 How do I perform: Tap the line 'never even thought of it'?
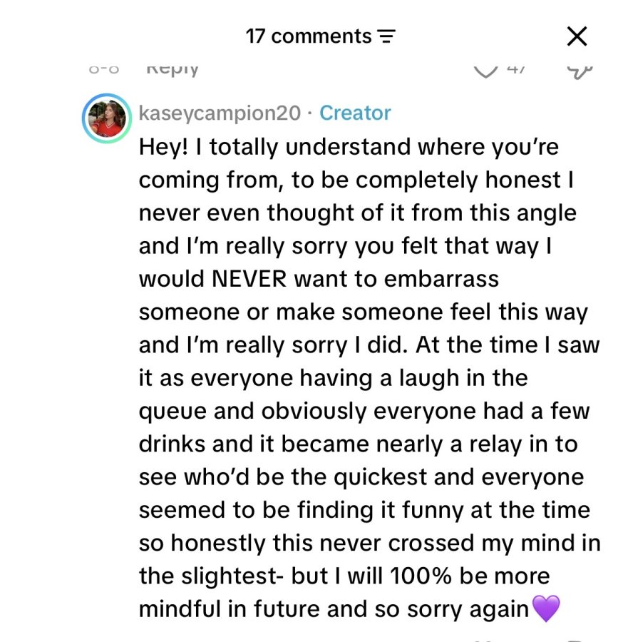[357, 213]
